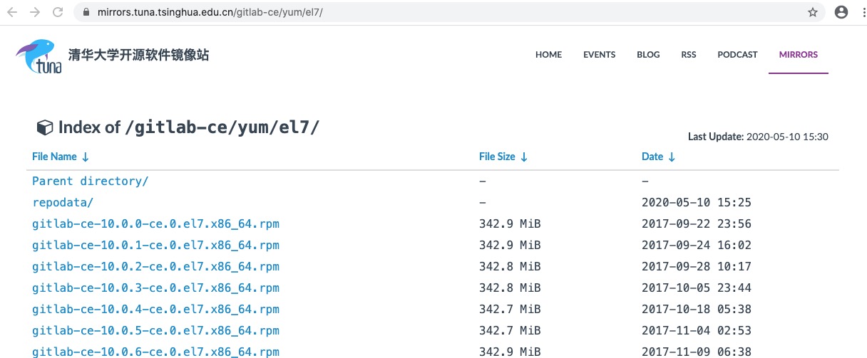Click the repodata date 2020-05-10 15:25

point(697,203)
